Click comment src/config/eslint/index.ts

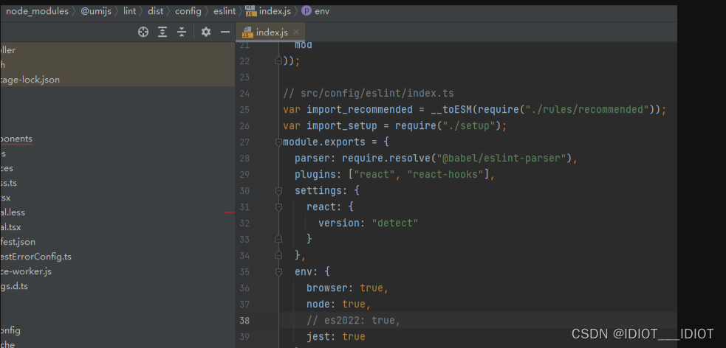tap(369, 94)
